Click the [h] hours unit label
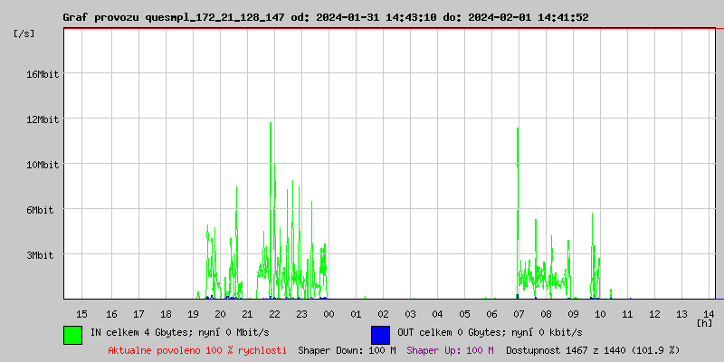Viewport: 724px width, 362px height. tap(704, 322)
